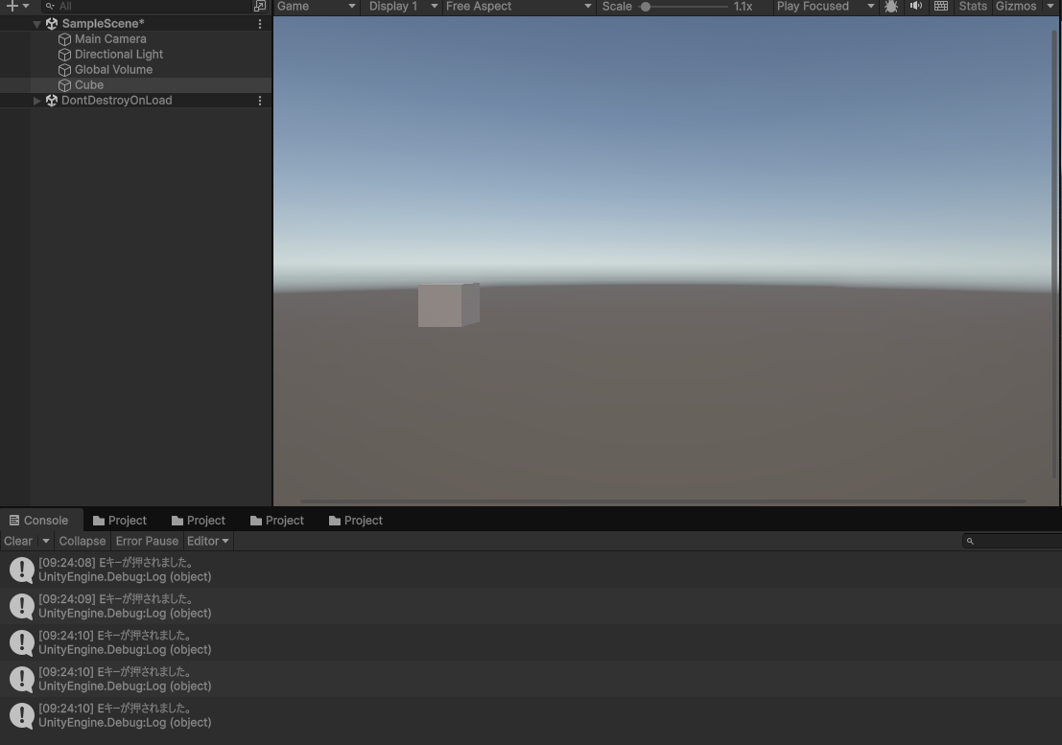The image size is (1062, 745).
Task: Select DontDestroyOnLoad in hierarchy
Action: click(116, 100)
